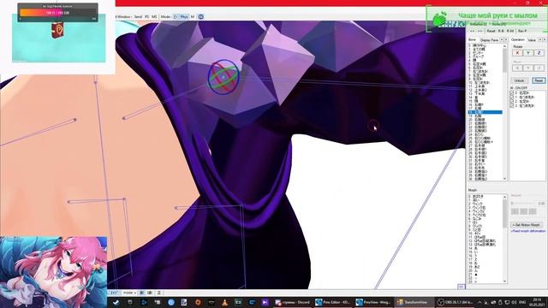Click the bone list scrollbar down arrow
The width and height of the screenshot is (548, 308).
click(x=504, y=179)
